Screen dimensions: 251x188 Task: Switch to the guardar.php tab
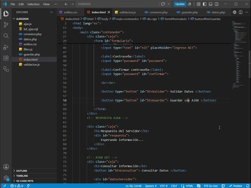pos(189,12)
